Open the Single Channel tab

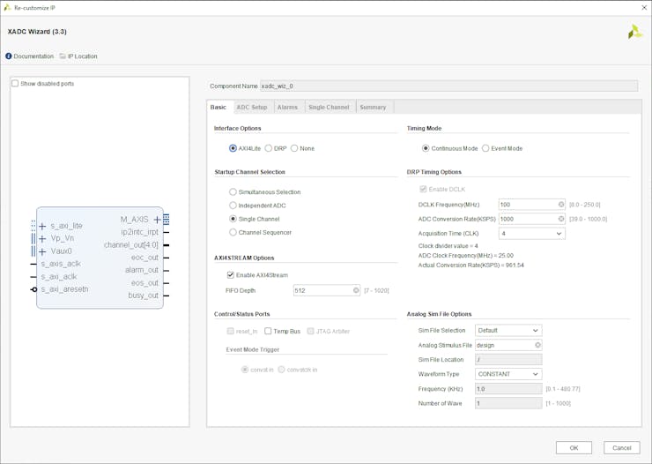[329, 107]
